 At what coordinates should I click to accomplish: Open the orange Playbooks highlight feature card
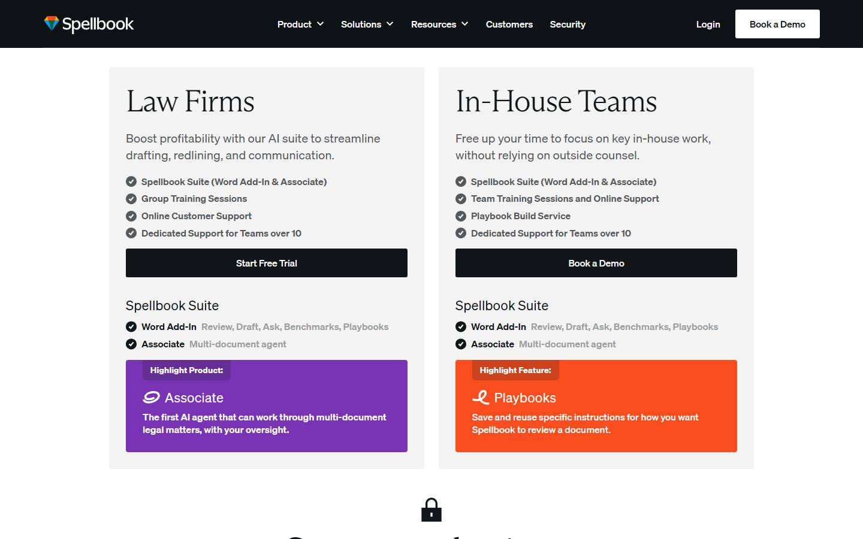tap(596, 406)
